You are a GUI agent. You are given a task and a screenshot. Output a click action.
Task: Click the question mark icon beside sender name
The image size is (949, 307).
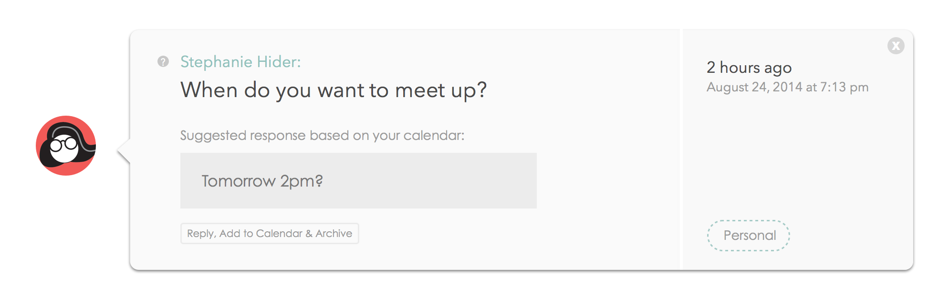pos(163,61)
